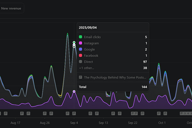
Task: Click Google value 2
Action: pos(146,49)
